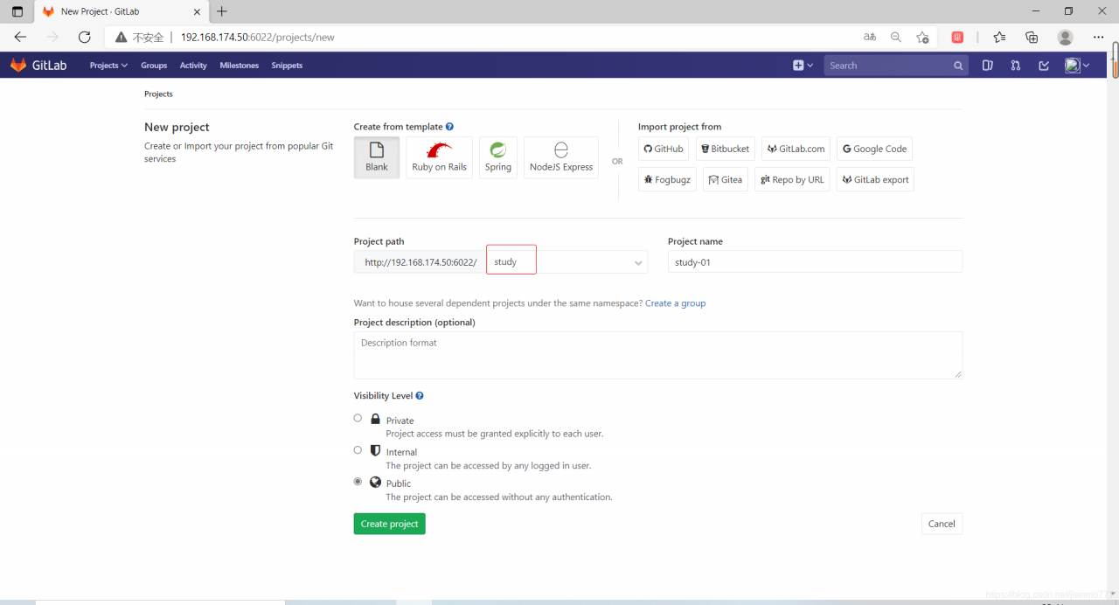Open the tab actions menu icon

click(x=17, y=11)
